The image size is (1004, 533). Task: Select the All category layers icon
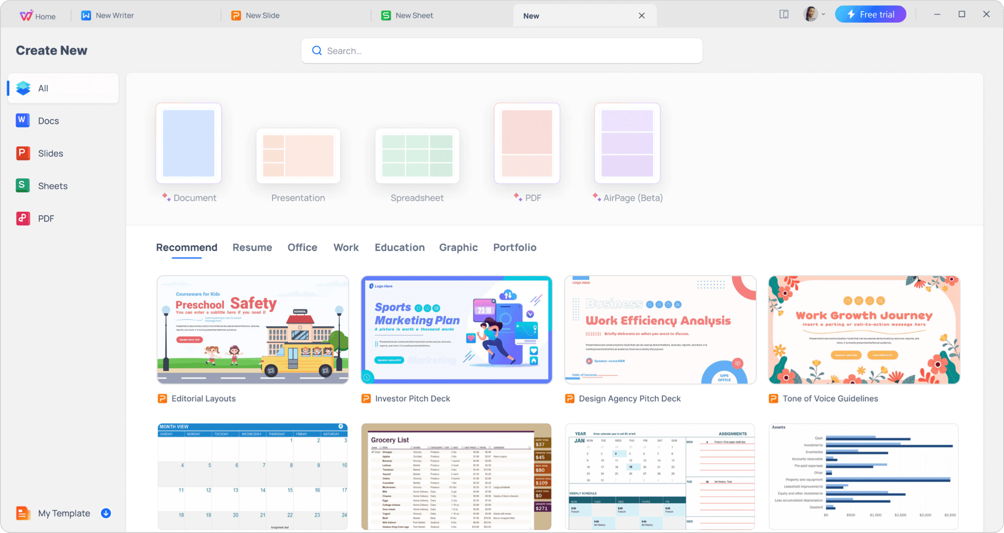23,88
